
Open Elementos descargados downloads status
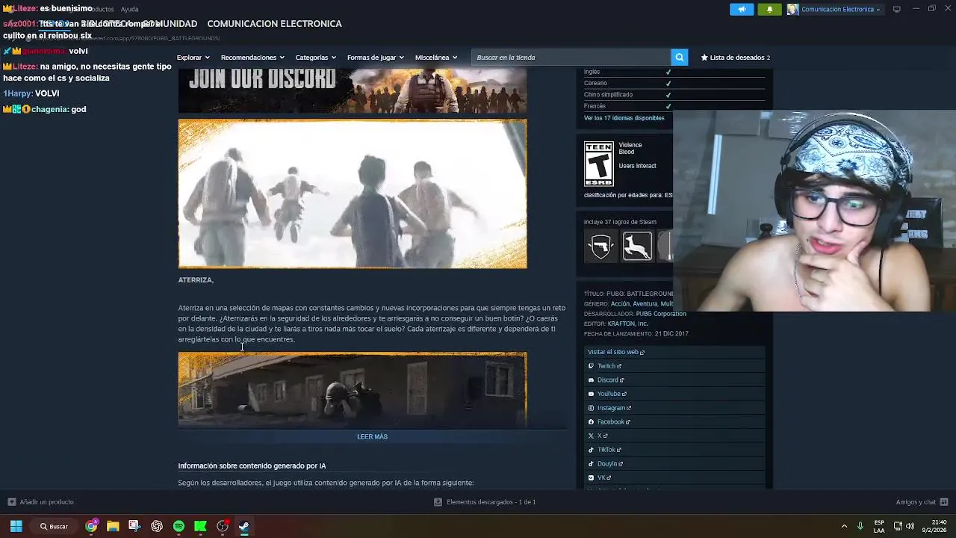tap(485, 502)
